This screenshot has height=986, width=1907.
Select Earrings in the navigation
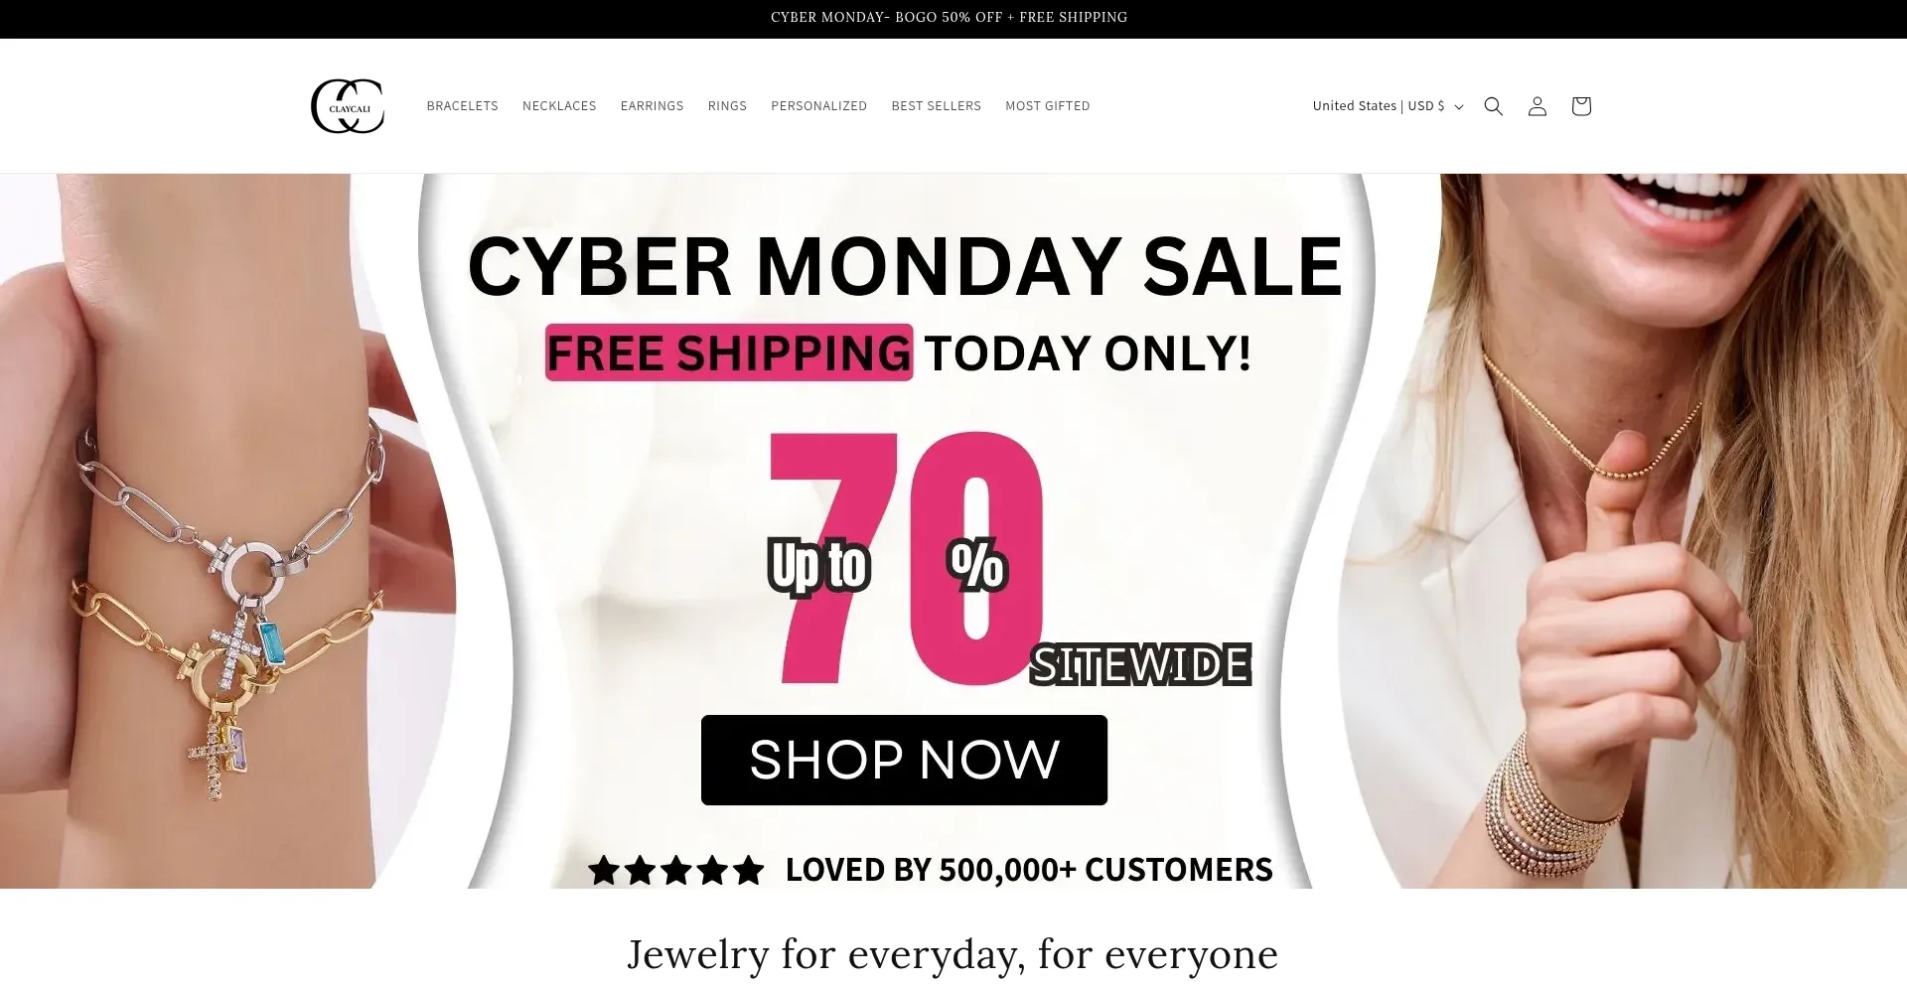click(x=652, y=106)
